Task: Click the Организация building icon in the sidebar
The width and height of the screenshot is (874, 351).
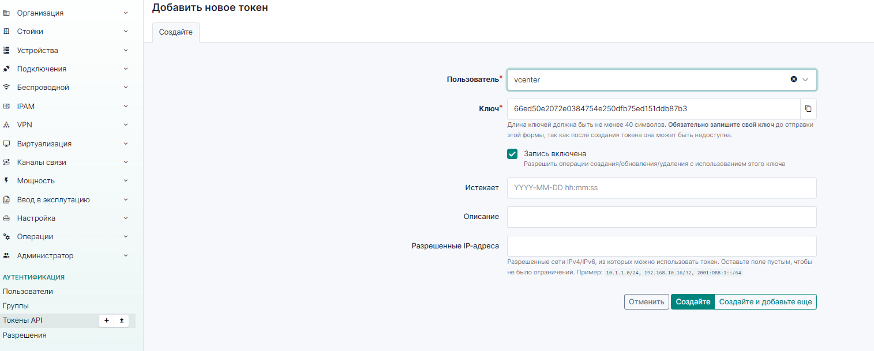Action: point(7,13)
